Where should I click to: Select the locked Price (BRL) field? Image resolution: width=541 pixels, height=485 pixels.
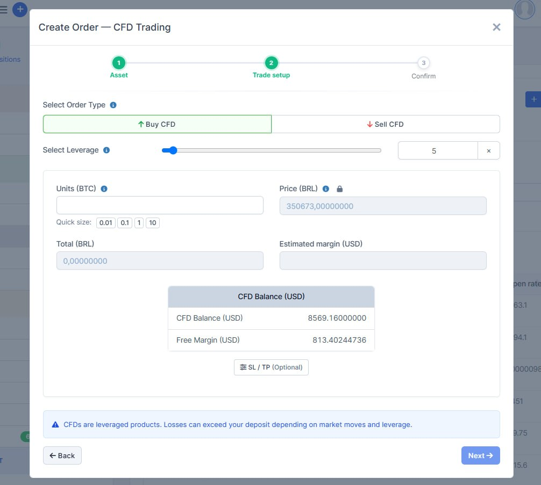point(383,206)
